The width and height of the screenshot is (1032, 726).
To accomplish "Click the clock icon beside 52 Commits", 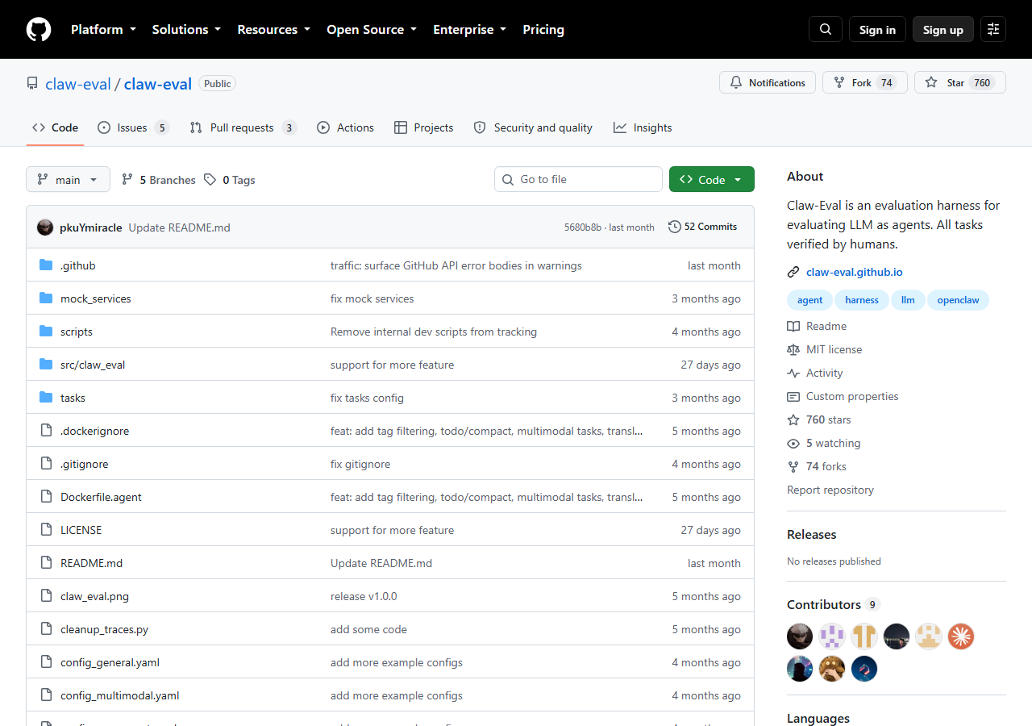I will pos(675,227).
